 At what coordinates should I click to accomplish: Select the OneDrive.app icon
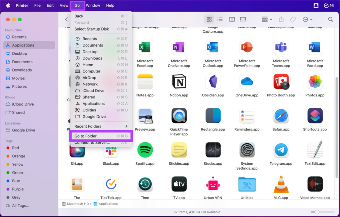247,81
